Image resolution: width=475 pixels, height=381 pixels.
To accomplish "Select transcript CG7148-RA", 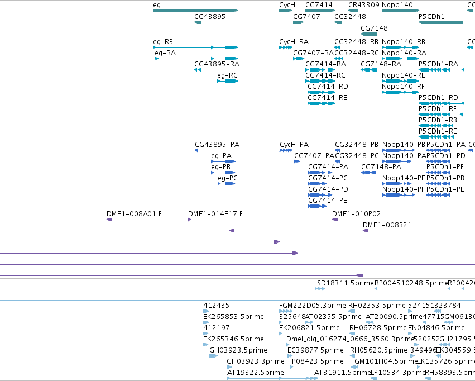I will (x=369, y=70).
